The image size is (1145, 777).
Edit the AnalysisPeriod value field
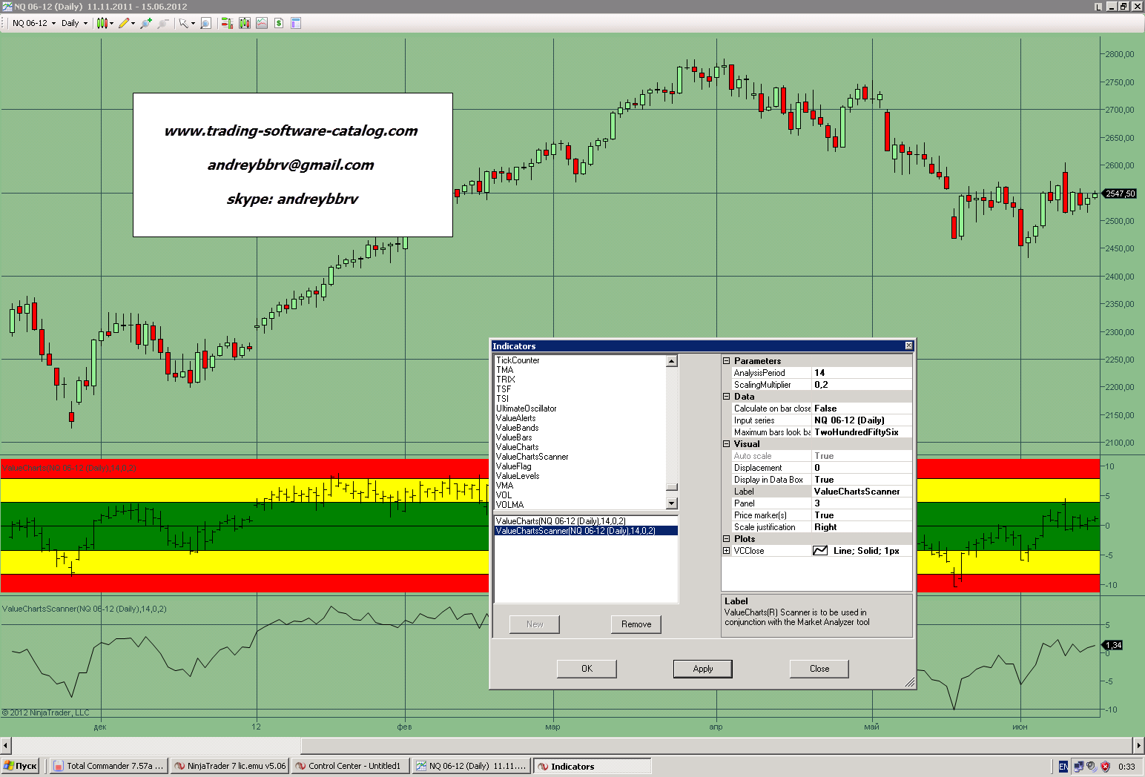[862, 373]
